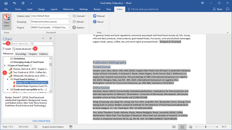Screen dimensions: 232x130
Task: Click the Save icon in title bar
Action: click(6, 3)
